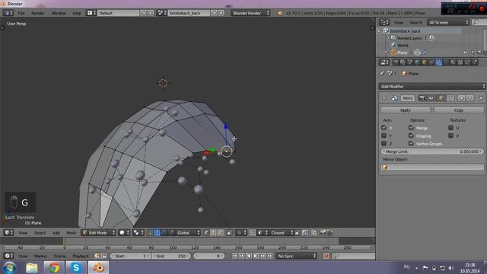Collapse the Mirror modifier panel triangle

point(384,98)
